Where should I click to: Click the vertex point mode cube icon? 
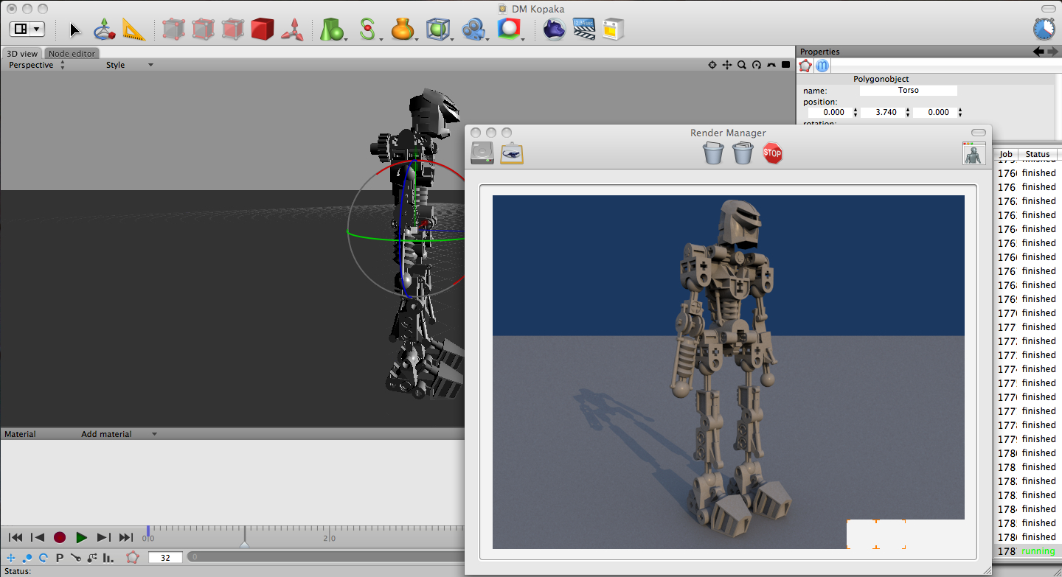pyautogui.click(x=173, y=29)
